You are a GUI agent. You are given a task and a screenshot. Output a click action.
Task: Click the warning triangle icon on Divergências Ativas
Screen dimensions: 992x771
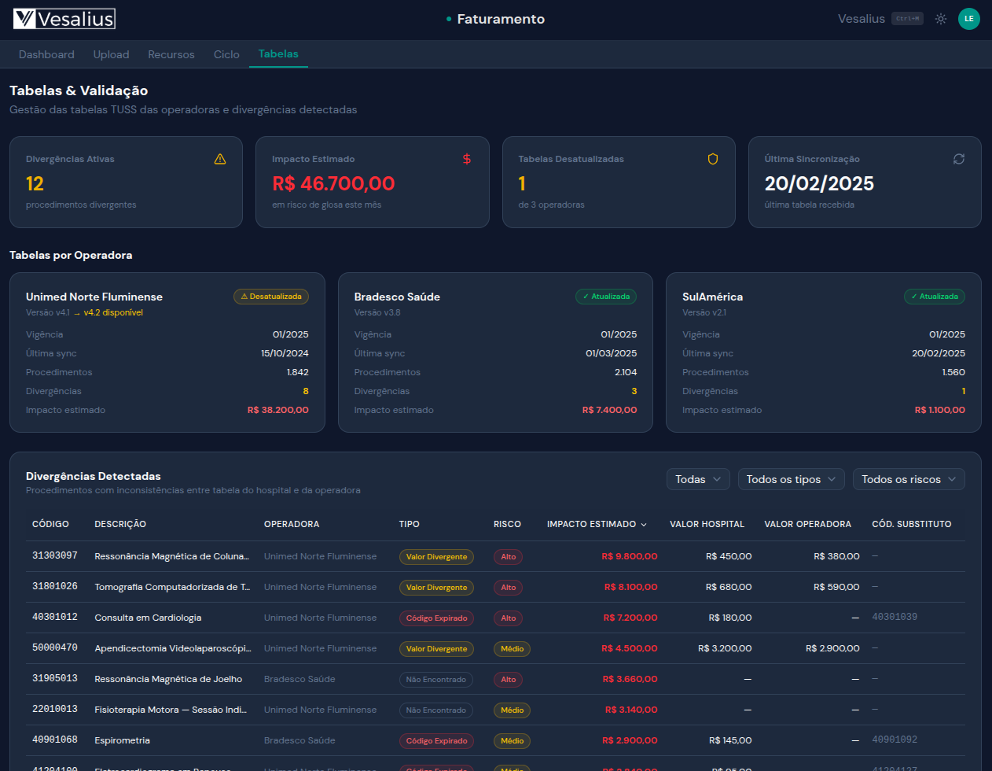point(220,159)
